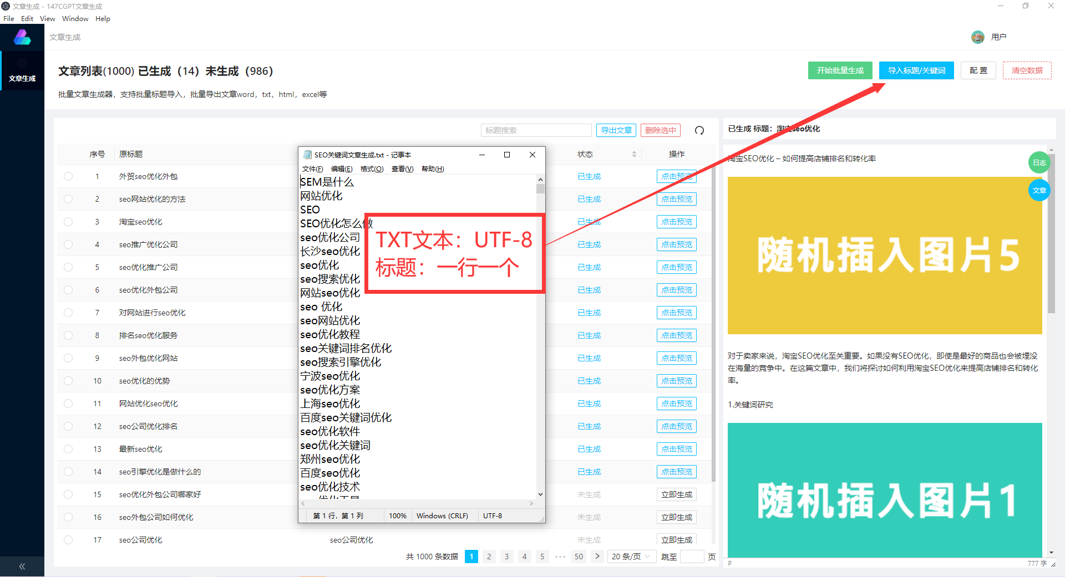
Task: Open the 格式(O) menu in Notepad
Action: (372, 169)
